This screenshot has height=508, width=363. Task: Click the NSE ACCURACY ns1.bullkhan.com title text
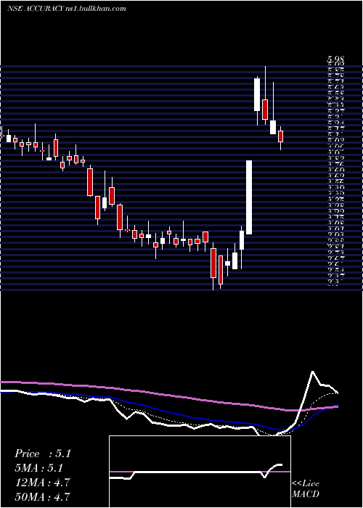pos(67,9)
